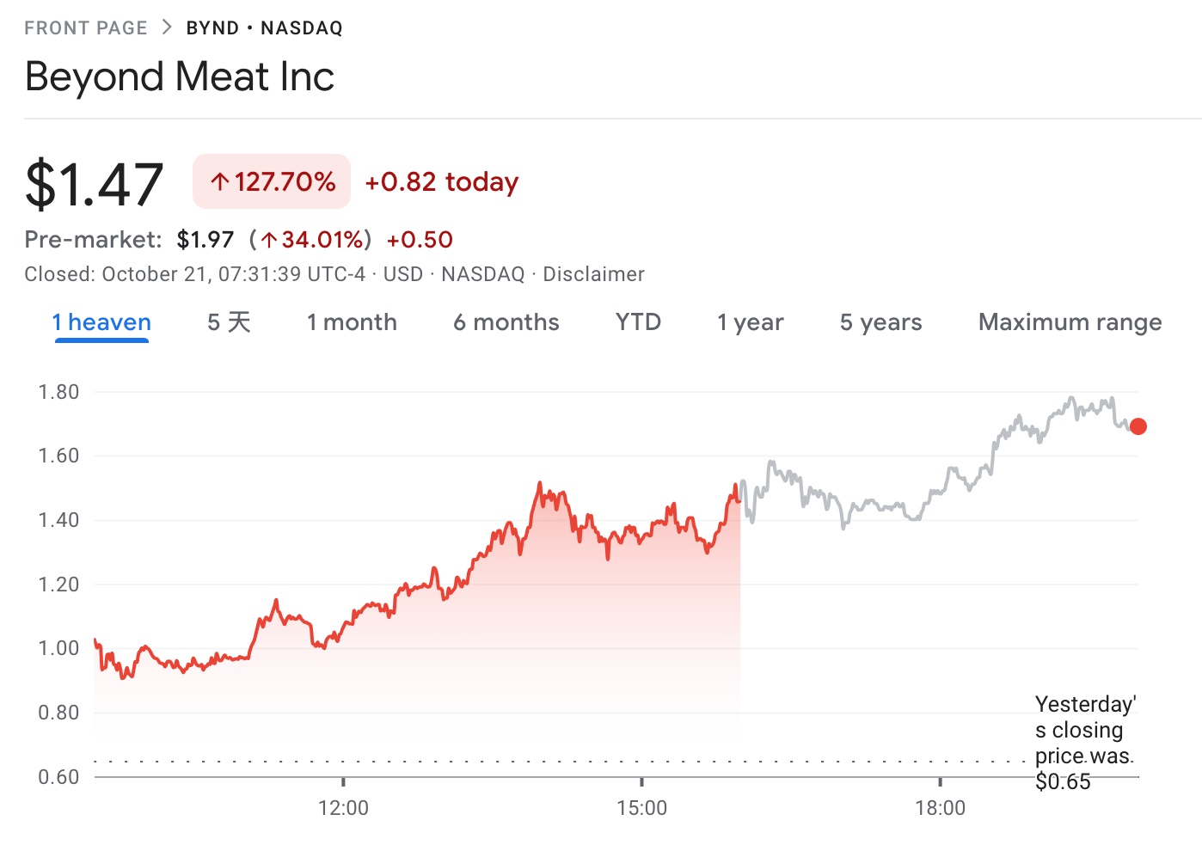The image size is (1202, 851).
Task: Click the breadcrumb chevron arrow
Action: pyautogui.click(x=167, y=28)
